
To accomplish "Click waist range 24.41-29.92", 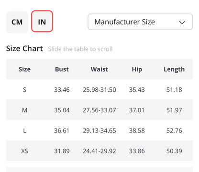I will [x=99, y=151].
